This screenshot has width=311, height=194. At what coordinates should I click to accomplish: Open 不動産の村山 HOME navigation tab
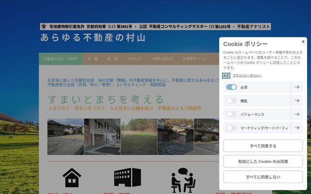click(61, 59)
